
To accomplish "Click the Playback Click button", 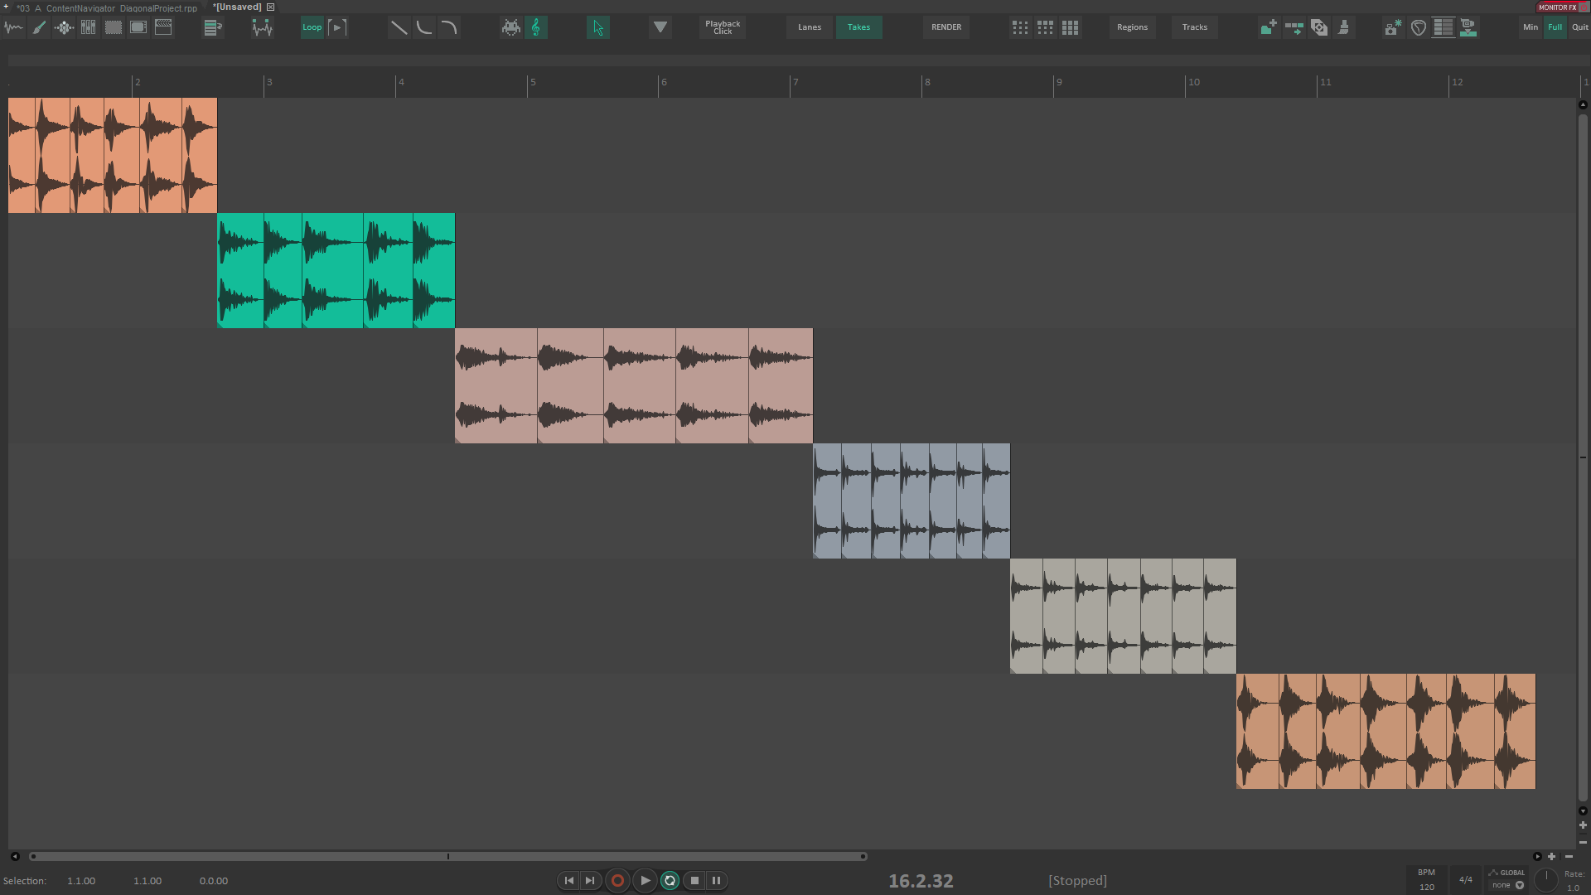I will [x=723, y=27].
